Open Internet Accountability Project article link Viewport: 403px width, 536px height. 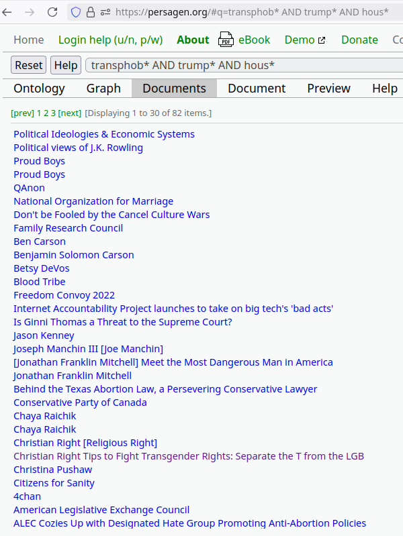click(x=173, y=309)
